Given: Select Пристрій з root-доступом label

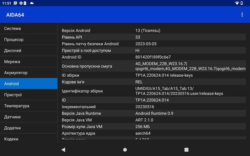Looking at the screenshot, I should tap(86, 50).
